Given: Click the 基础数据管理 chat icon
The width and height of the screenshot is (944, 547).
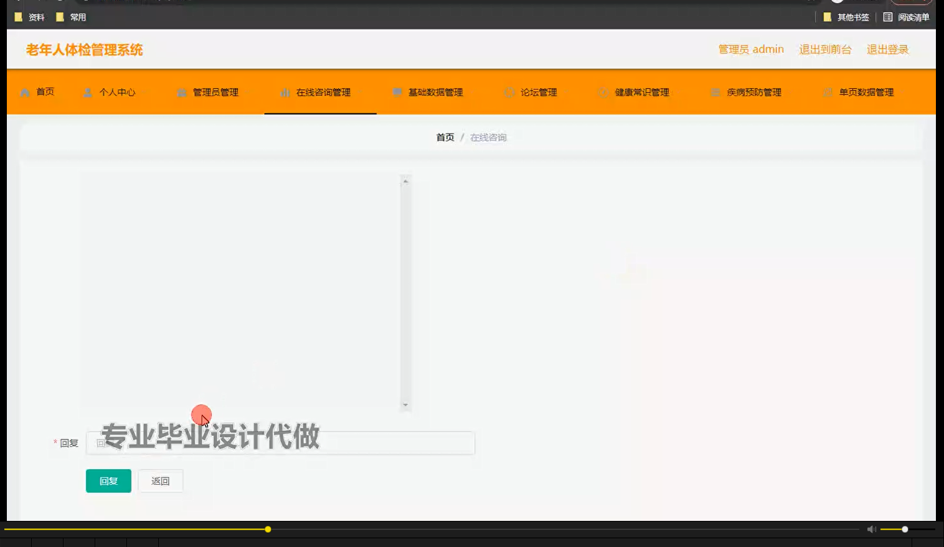Looking at the screenshot, I should pyautogui.click(x=396, y=91).
